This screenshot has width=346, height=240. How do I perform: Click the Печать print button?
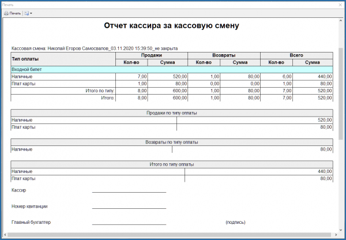[12, 13]
